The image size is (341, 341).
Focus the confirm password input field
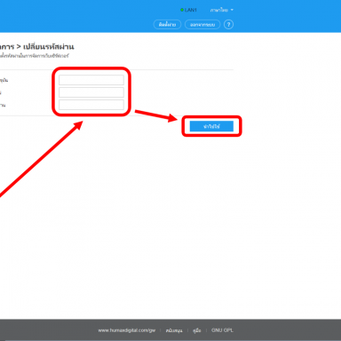point(91,105)
